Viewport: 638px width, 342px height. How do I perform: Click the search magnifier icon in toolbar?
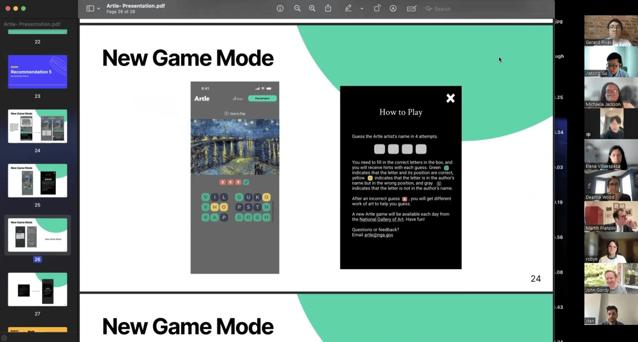coord(429,9)
